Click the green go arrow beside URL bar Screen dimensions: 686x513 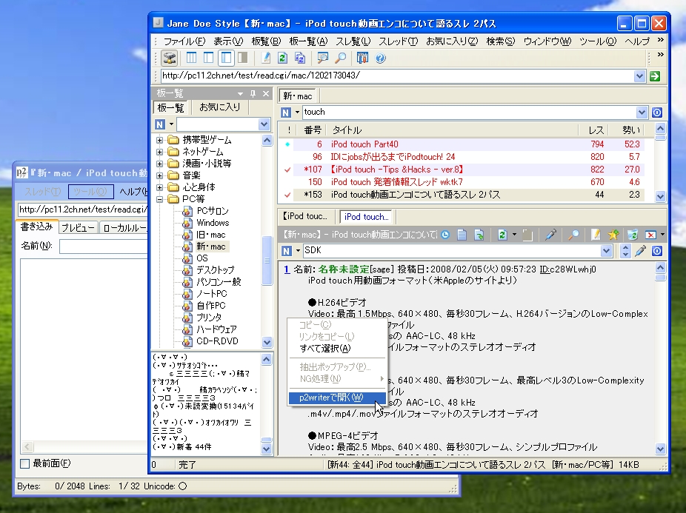pos(655,76)
